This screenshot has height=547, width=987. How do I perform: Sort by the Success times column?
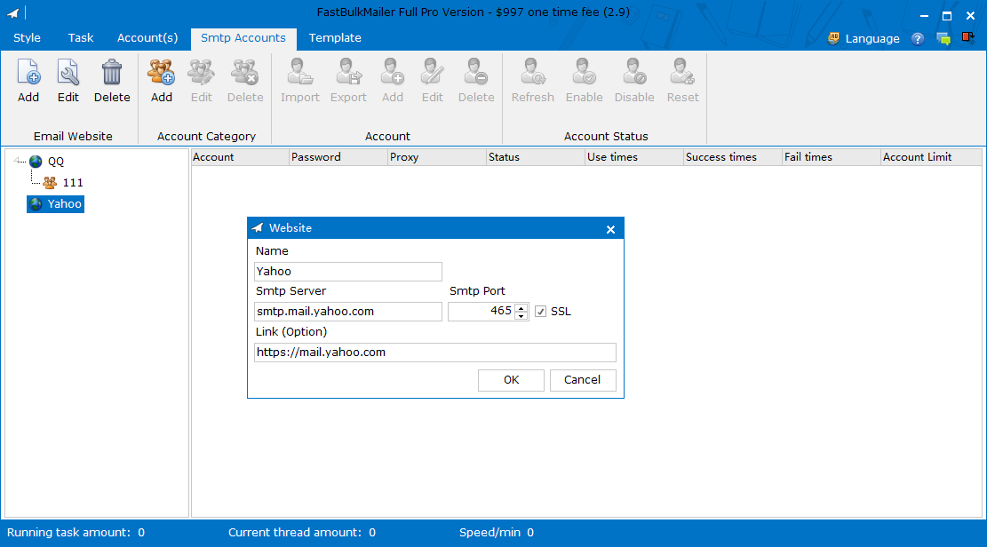pyautogui.click(x=733, y=157)
